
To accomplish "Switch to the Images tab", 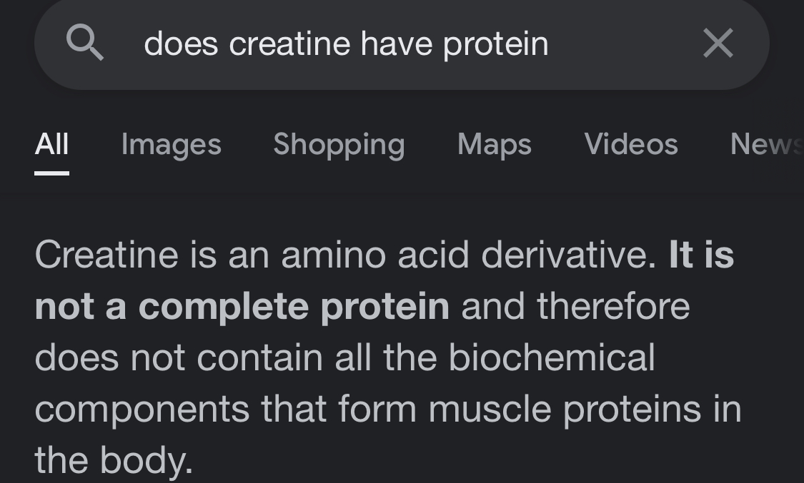I will [x=172, y=144].
